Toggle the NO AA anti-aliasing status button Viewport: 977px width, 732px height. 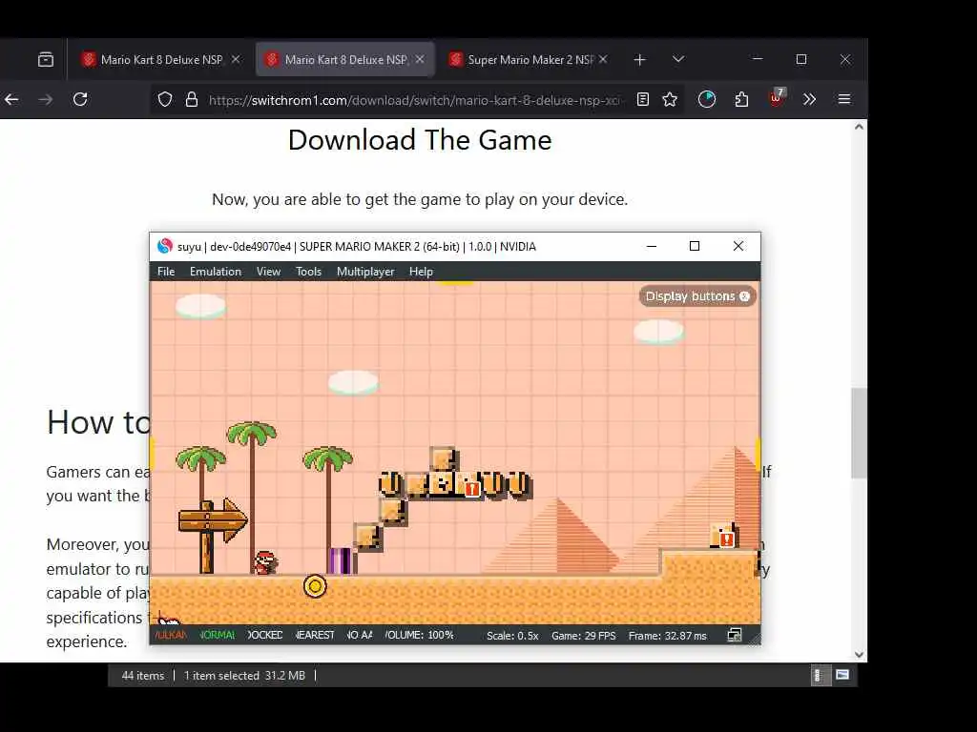pos(360,635)
